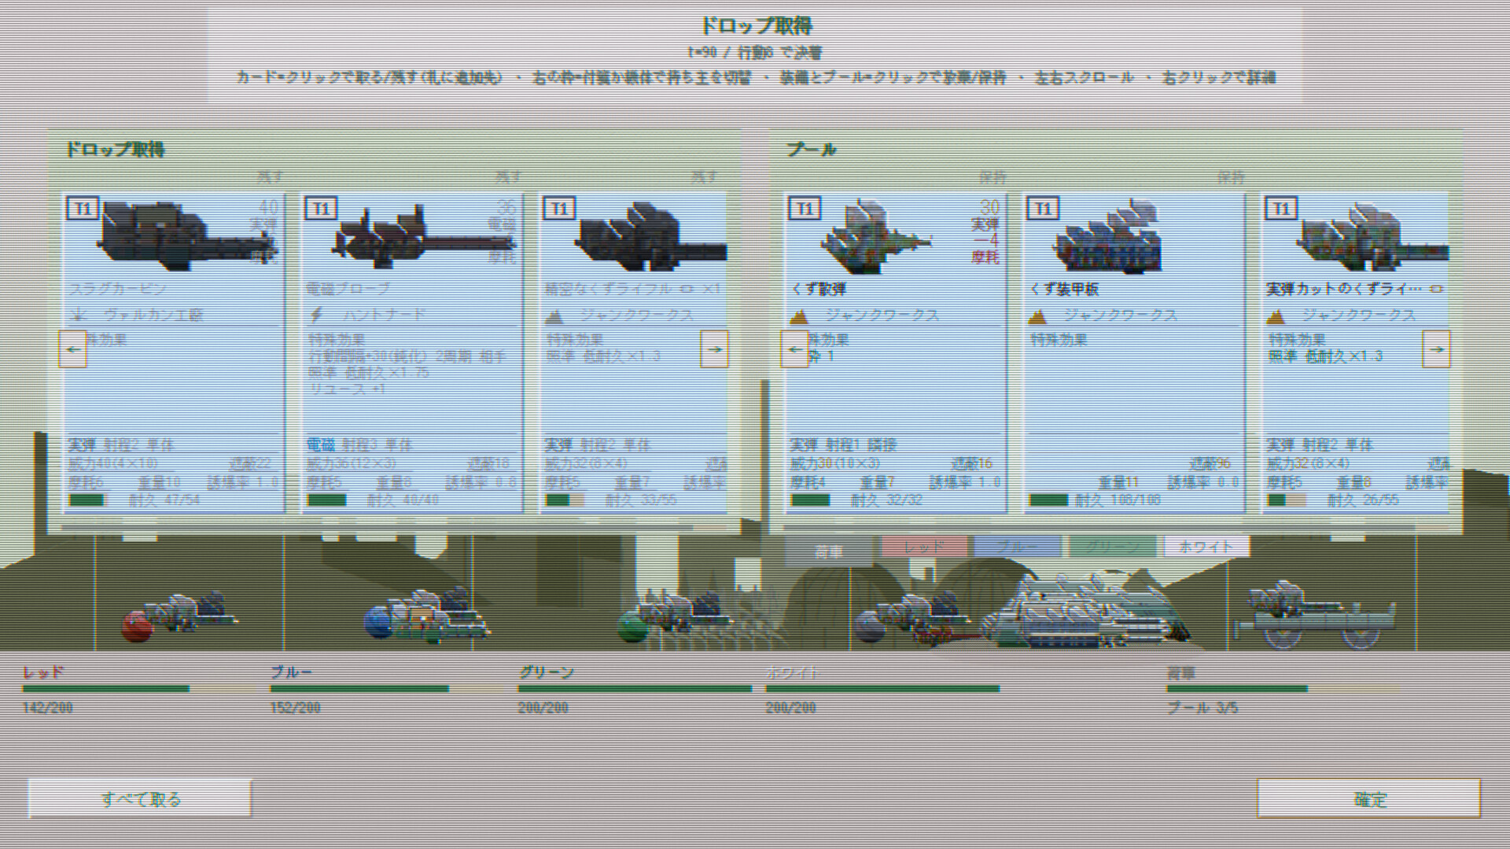Click ジャンクワークス icon on くず装甲板 card
This screenshot has width=1510, height=849.
coord(1038,316)
